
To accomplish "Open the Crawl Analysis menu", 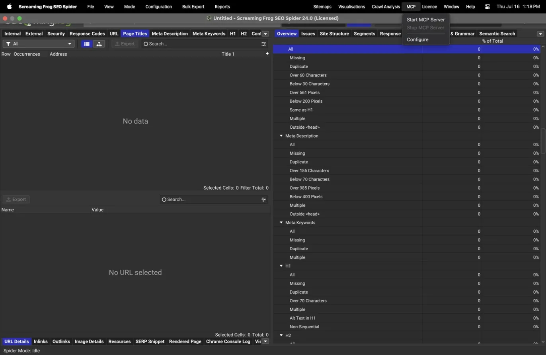I will coord(386,7).
